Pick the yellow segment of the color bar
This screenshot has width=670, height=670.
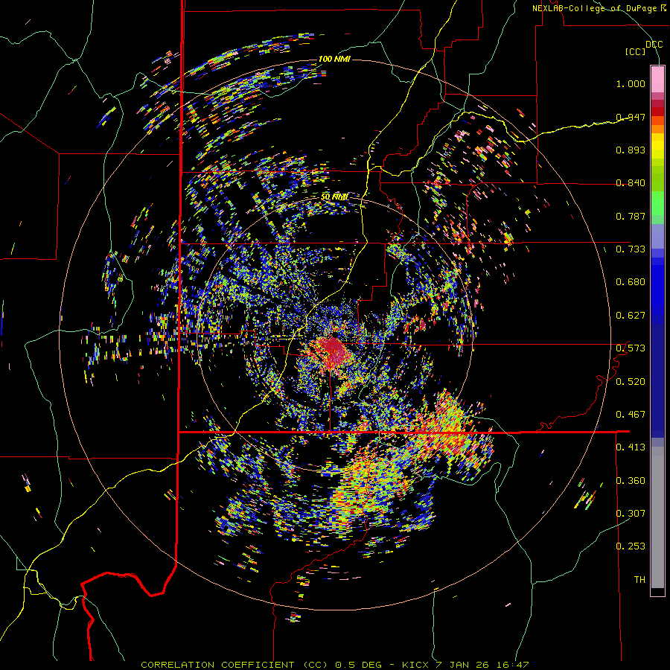(x=657, y=146)
